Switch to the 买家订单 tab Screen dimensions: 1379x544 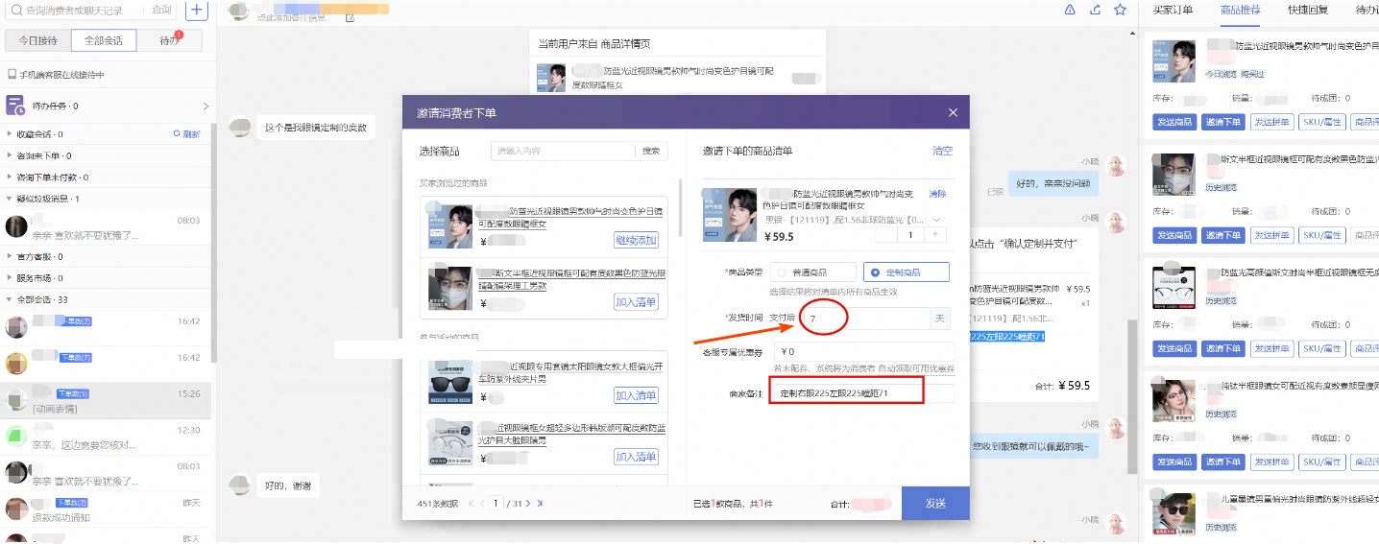[1173, 11]
